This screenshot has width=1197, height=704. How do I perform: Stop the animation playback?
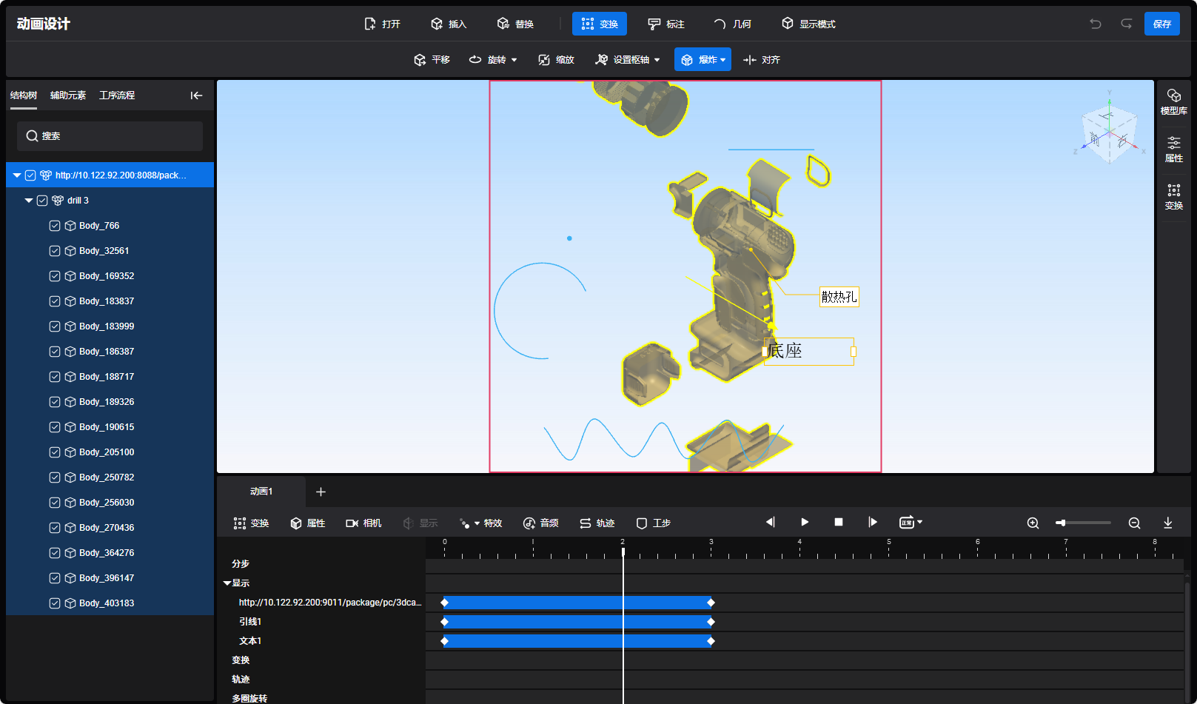[839, 523]
